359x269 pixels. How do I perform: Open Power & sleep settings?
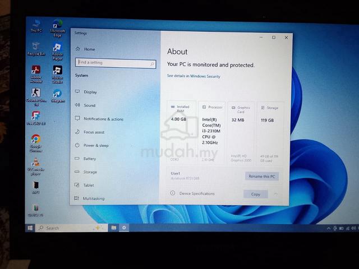tap(91, 145)
